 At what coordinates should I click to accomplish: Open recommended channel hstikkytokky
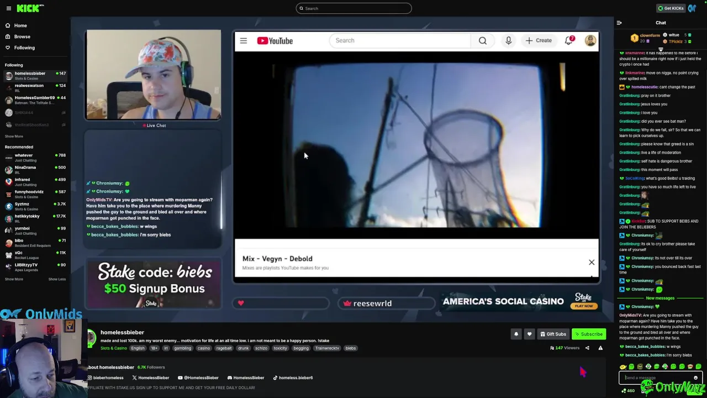(x=35, y=218)
